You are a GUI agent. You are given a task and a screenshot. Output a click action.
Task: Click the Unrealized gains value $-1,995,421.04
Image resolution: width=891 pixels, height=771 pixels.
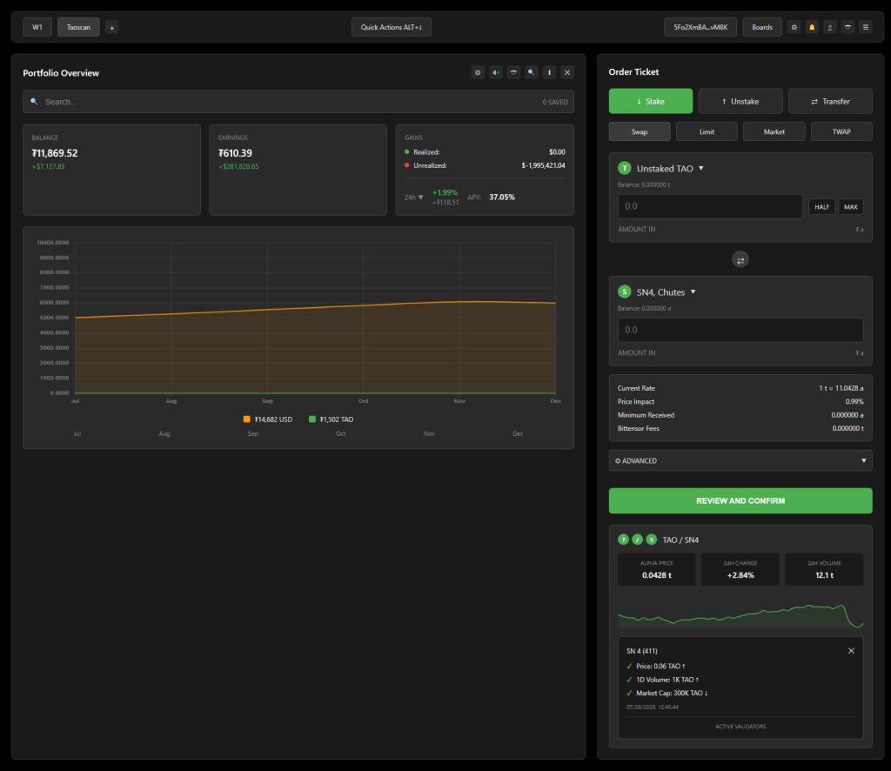click(543, 165)
